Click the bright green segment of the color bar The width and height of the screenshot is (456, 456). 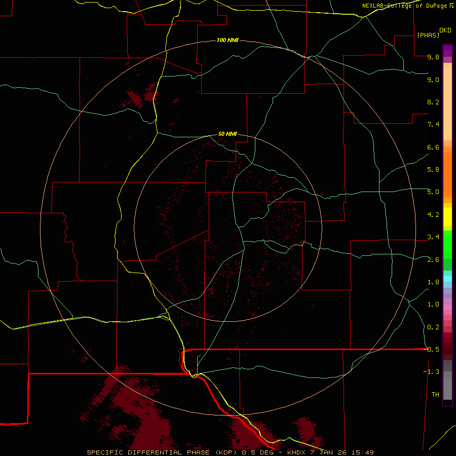[x=447, y=244]
